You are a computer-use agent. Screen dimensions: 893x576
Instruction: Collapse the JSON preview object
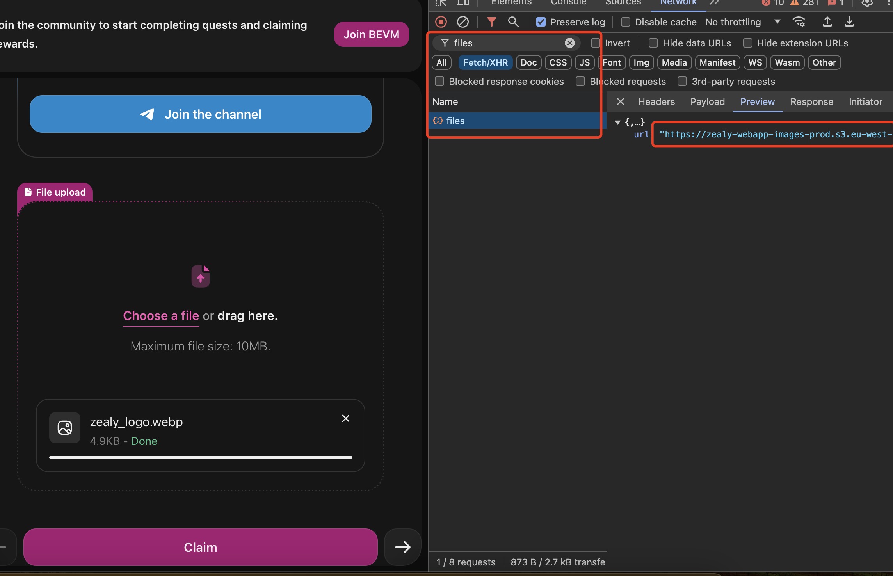click(617, 122)
